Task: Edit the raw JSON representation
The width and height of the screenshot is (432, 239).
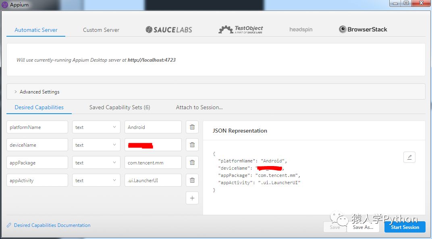Action: [409, 157]
